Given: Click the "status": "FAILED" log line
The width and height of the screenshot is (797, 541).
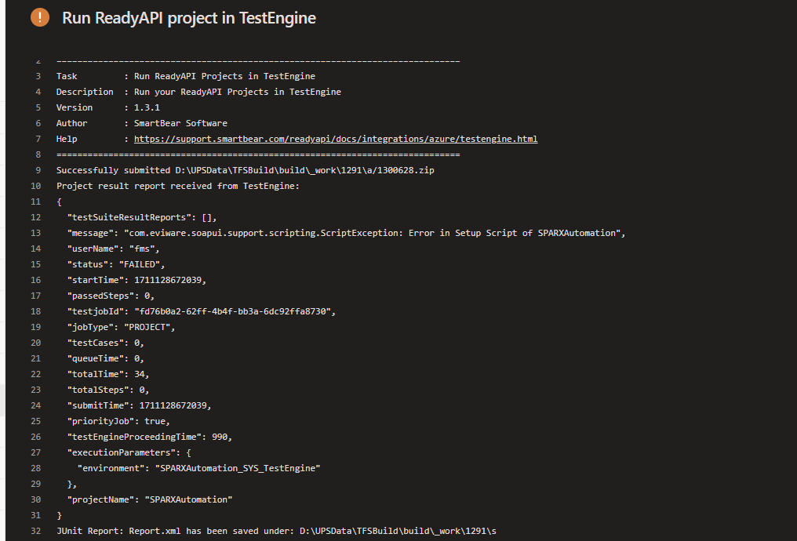Looking at the screenshot, I should coord(116,264).
